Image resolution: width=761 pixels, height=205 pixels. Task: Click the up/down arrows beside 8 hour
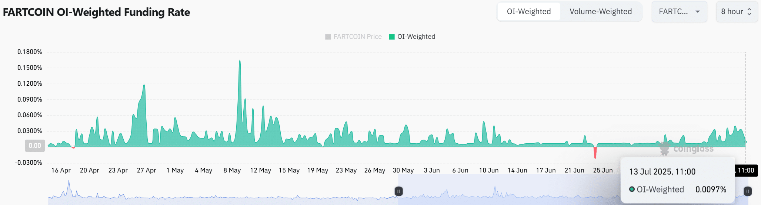coord(749,11)
